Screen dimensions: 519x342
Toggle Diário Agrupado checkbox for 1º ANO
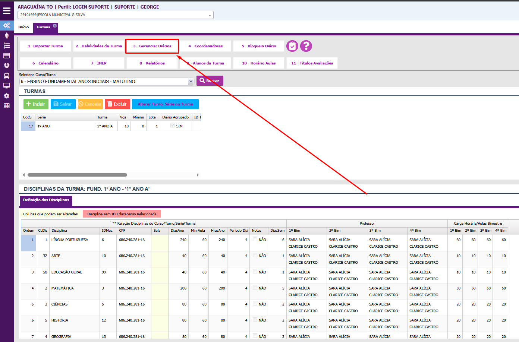pos(173,126)
